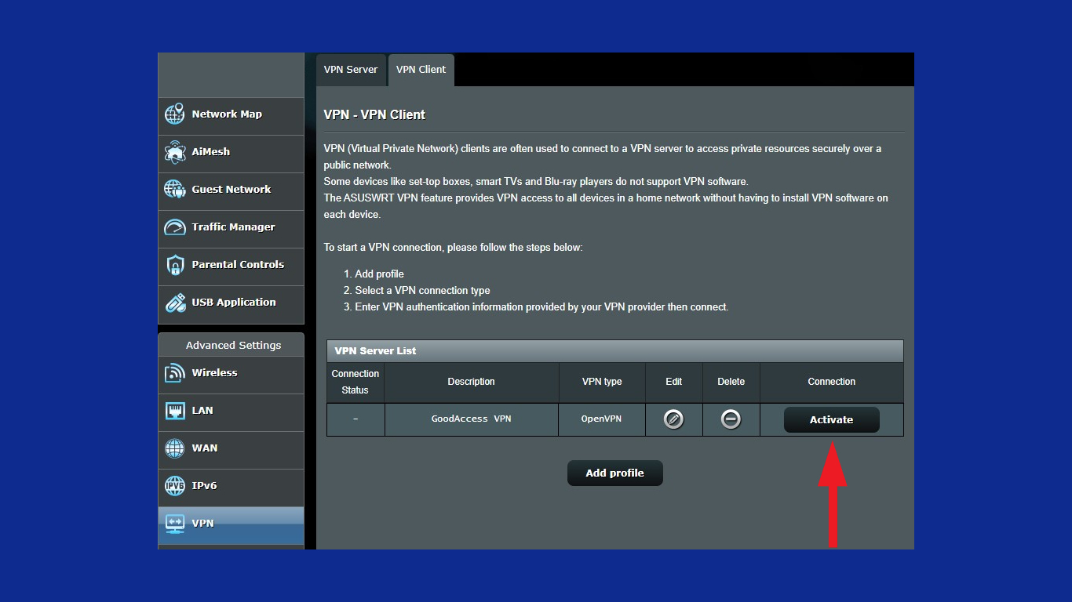Select the Parental Controls label
1072x602 pixels.
(238, 264)
